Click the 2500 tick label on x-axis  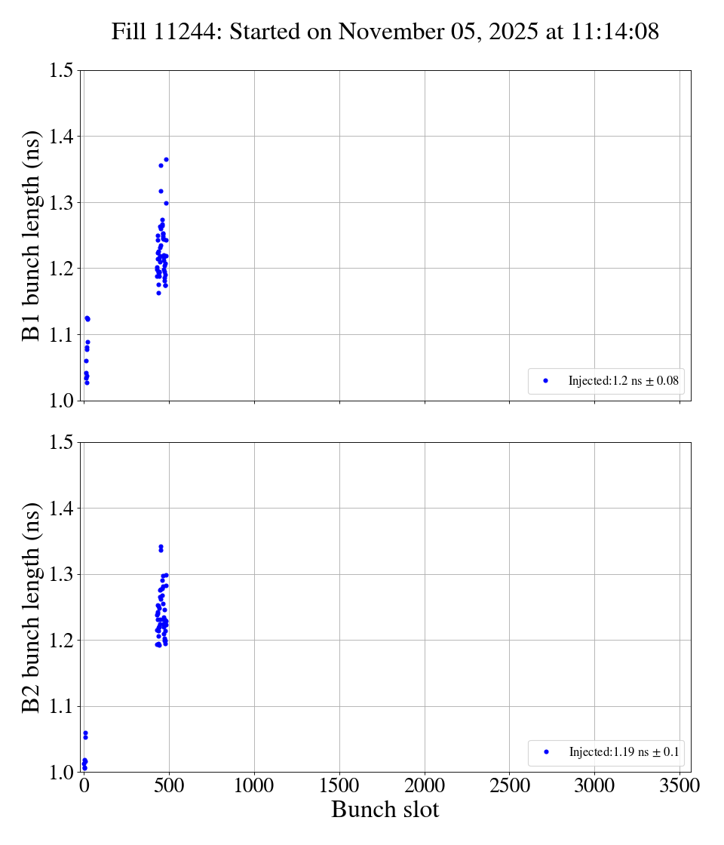(509, 786)
